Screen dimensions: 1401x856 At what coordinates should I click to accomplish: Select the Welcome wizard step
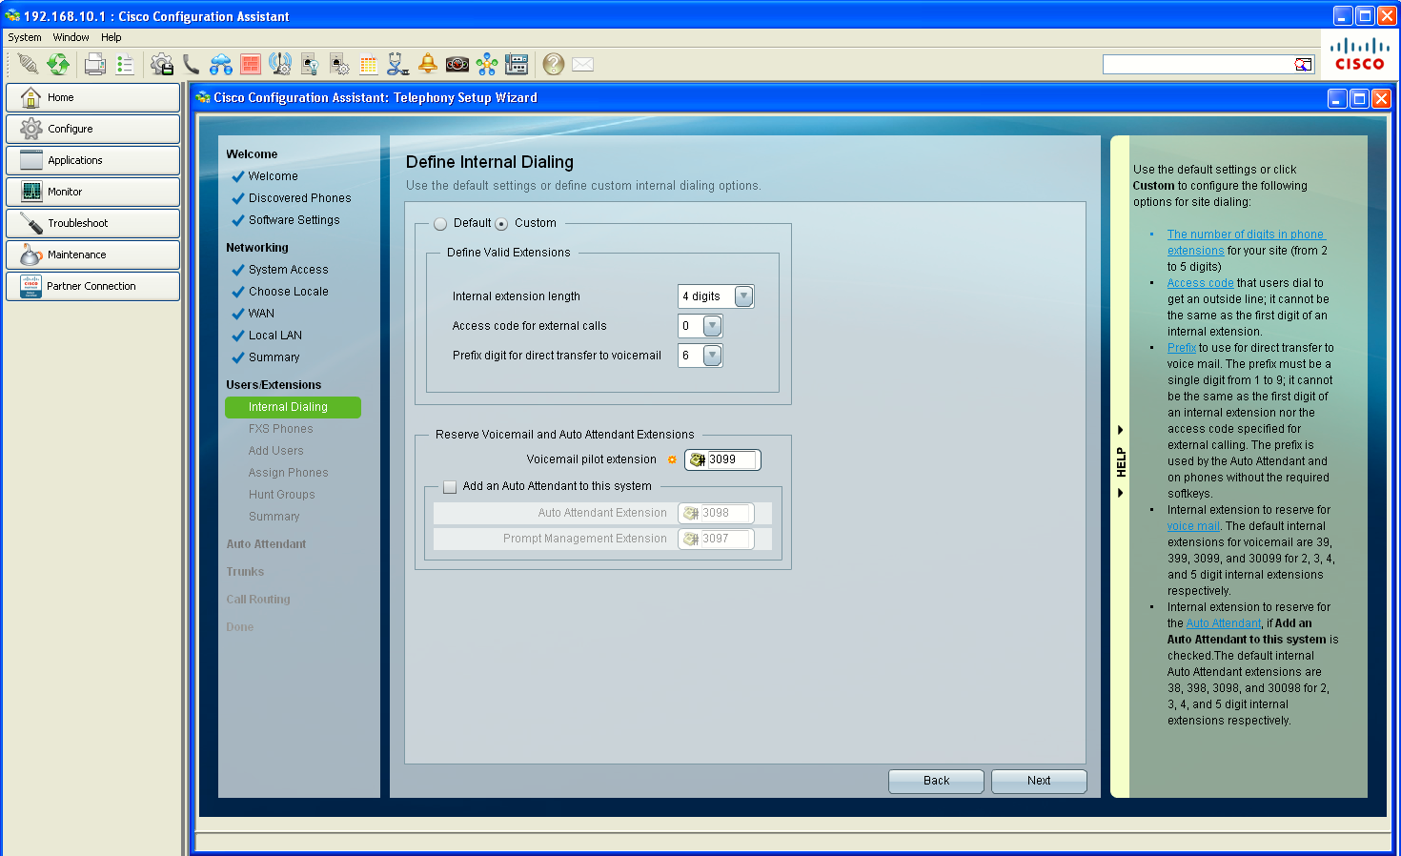click(273, 176)
